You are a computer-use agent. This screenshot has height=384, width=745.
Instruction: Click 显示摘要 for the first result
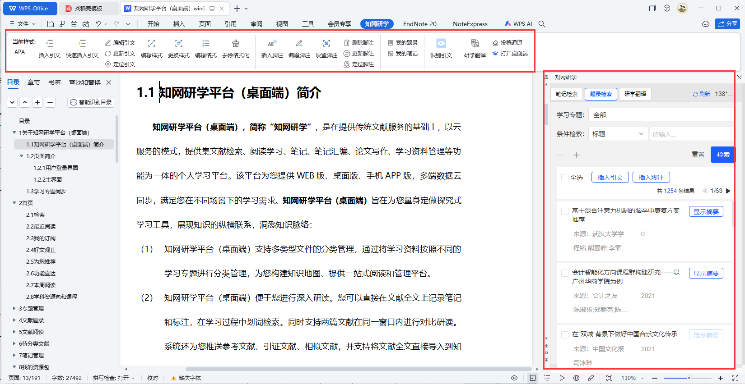pos(706,211)
